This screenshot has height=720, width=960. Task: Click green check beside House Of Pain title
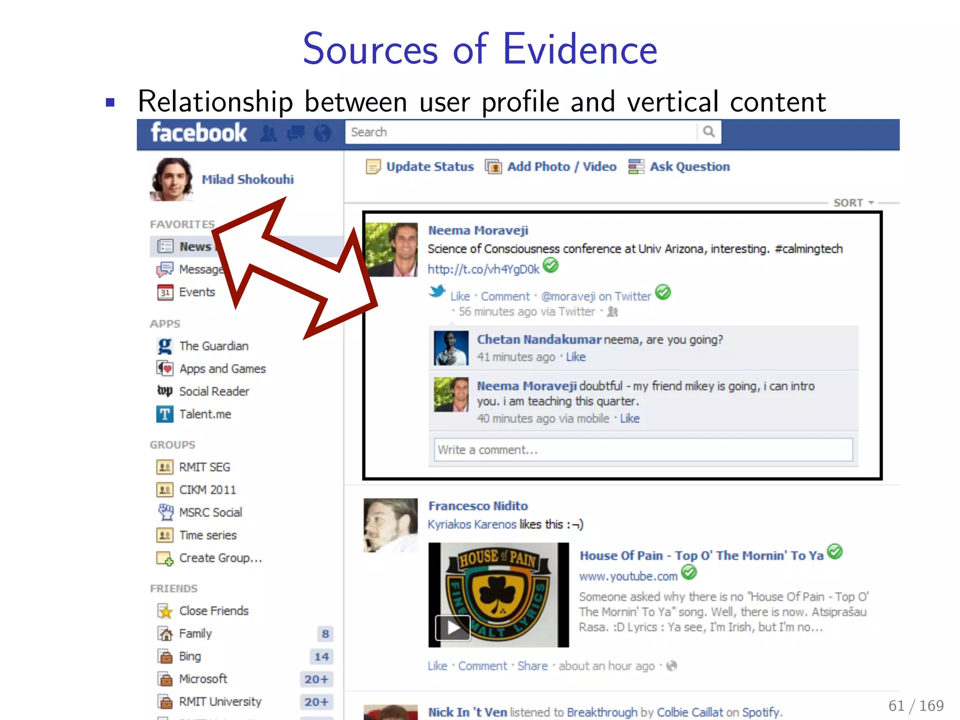(x=835, y=552)
